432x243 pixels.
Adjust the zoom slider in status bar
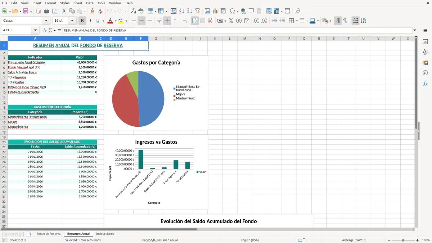[403, 240]
